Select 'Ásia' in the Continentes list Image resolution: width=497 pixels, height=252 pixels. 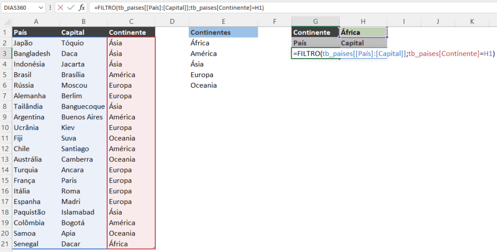point(223,64)
